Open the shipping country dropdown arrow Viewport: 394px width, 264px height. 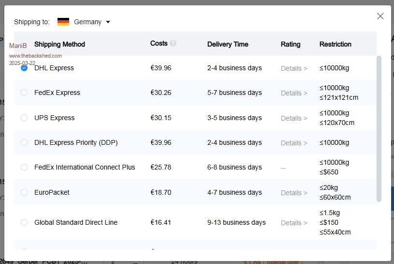tap(108, 22)
